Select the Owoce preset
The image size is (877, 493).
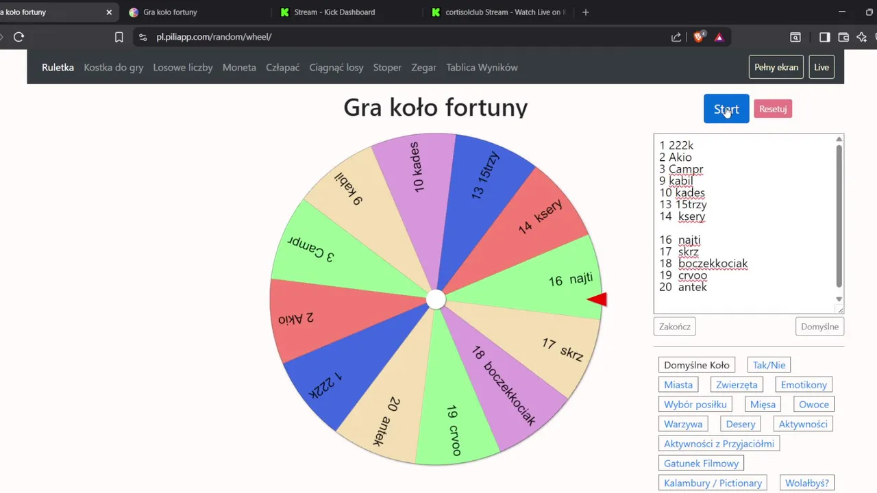[x=814, y=404]
